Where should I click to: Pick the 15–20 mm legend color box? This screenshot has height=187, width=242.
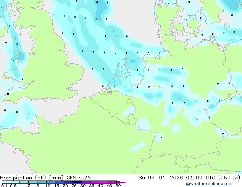[60, 182]
